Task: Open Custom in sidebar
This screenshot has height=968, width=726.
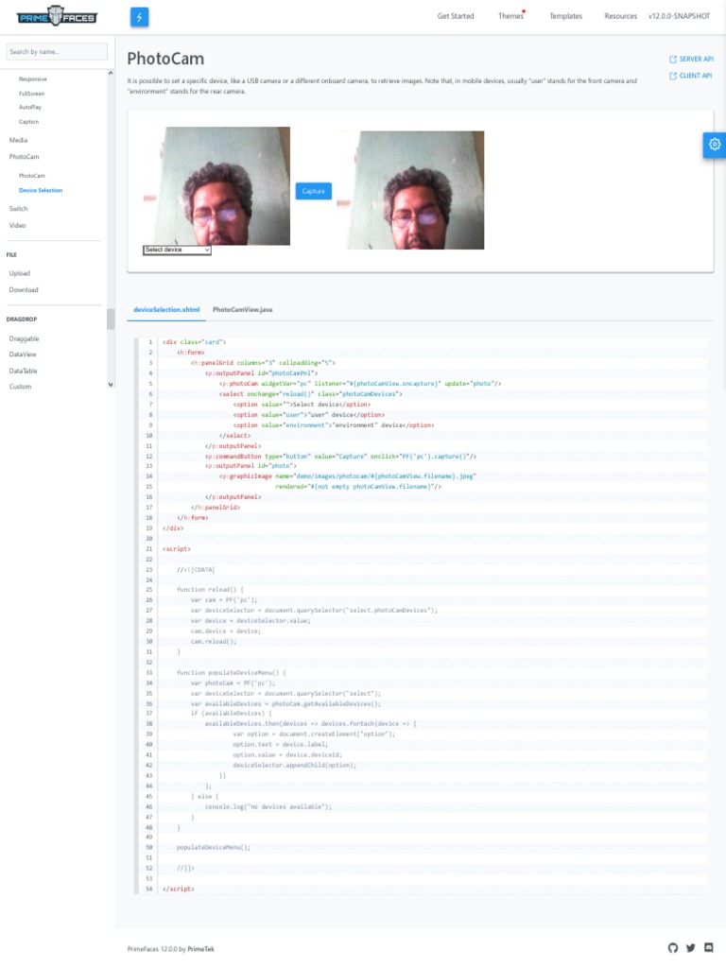Action: tap(20, 387)
